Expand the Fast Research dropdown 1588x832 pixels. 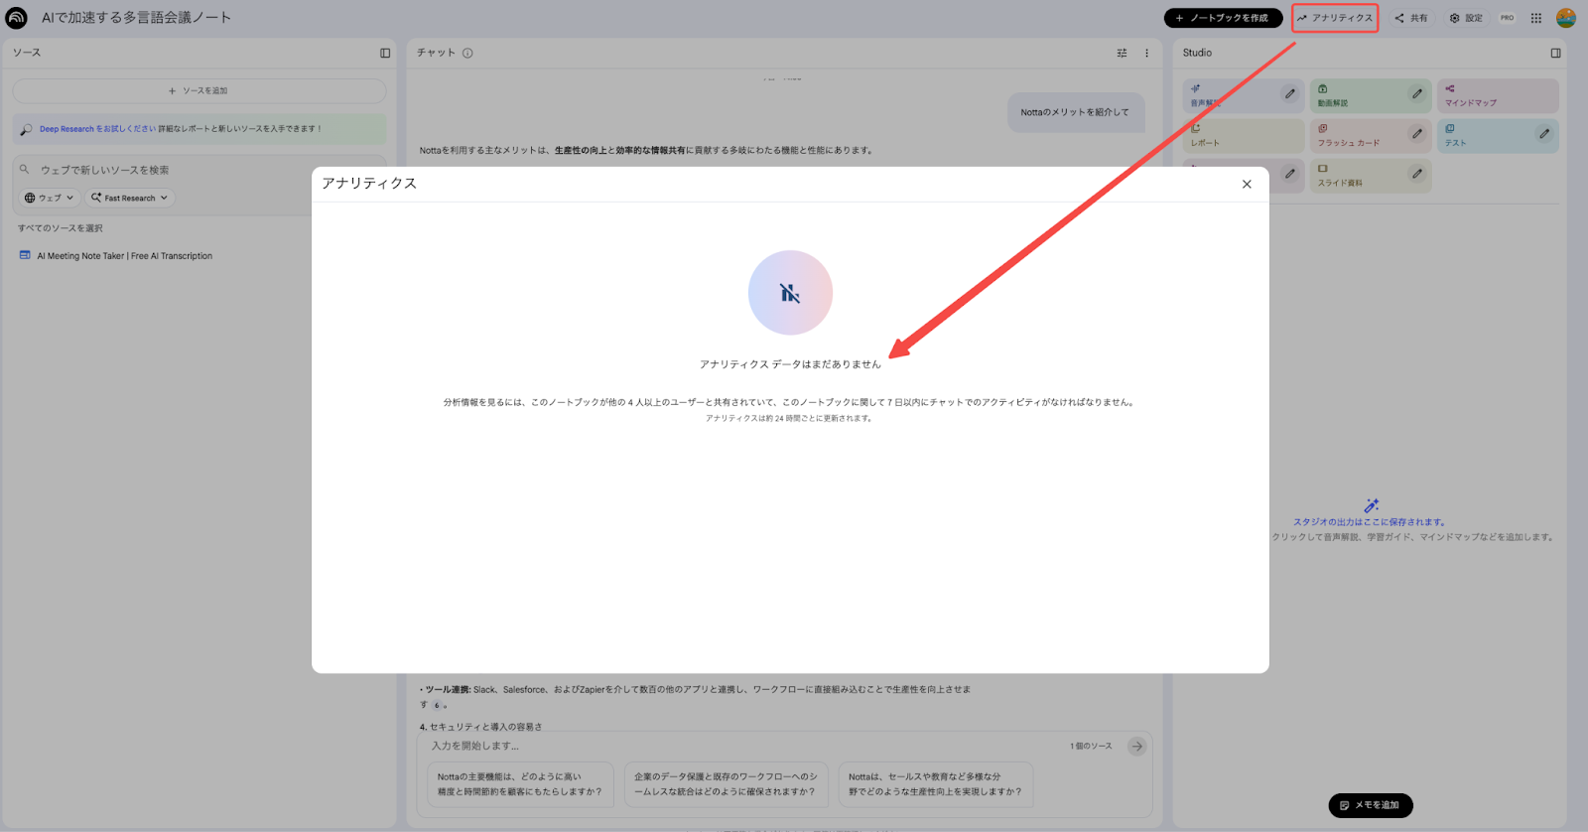click(x=130, y=198)
